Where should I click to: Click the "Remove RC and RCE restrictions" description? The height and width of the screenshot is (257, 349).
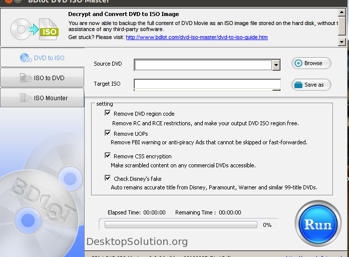coord(205,123)
